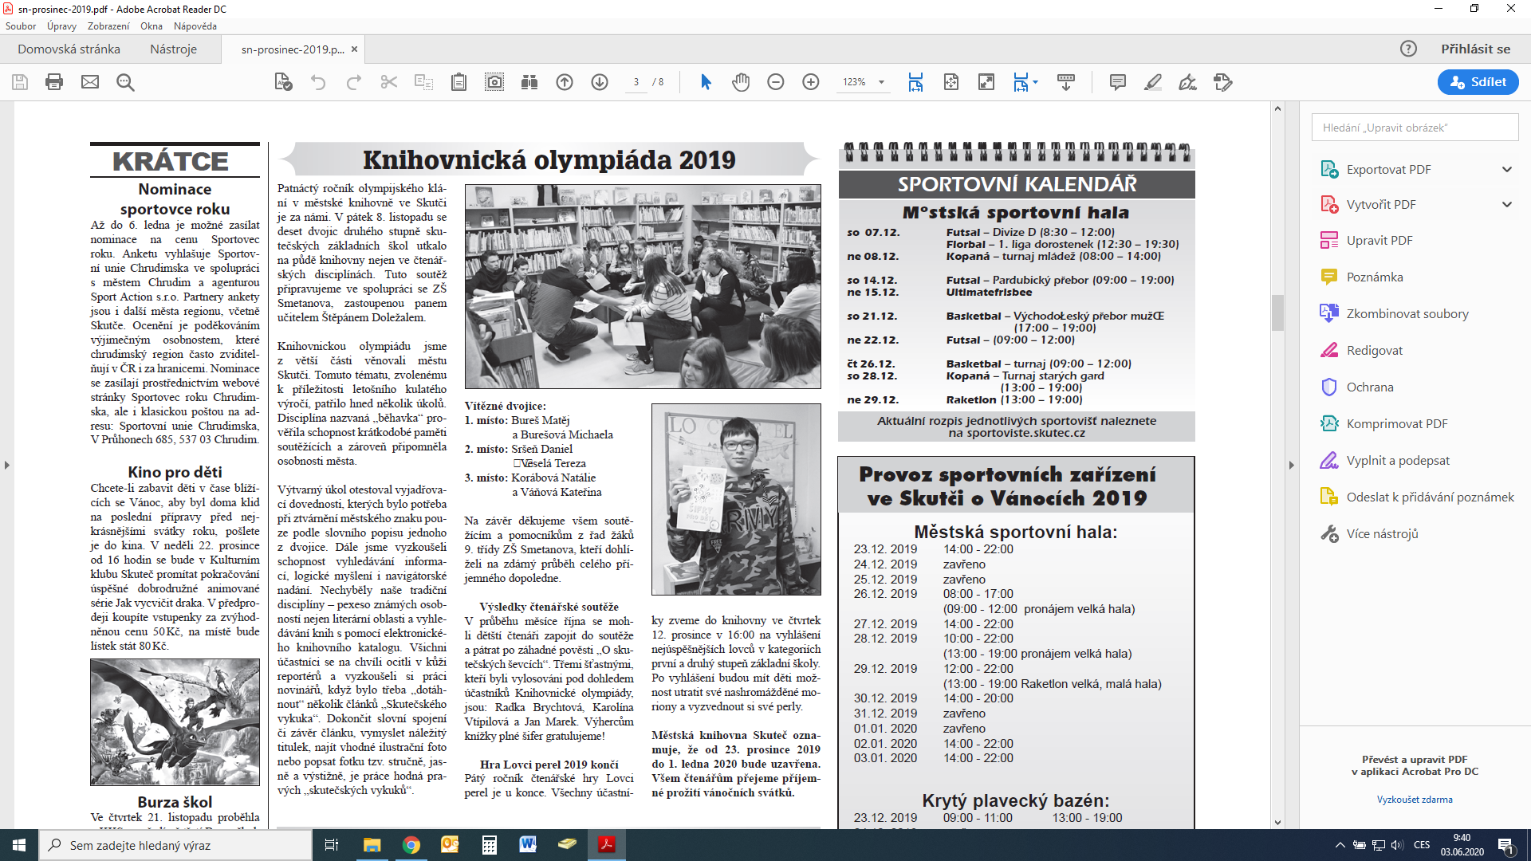1531x861 pixels.
Task: Choose the Selection arrow tool
Action: [x=706, y=82]
